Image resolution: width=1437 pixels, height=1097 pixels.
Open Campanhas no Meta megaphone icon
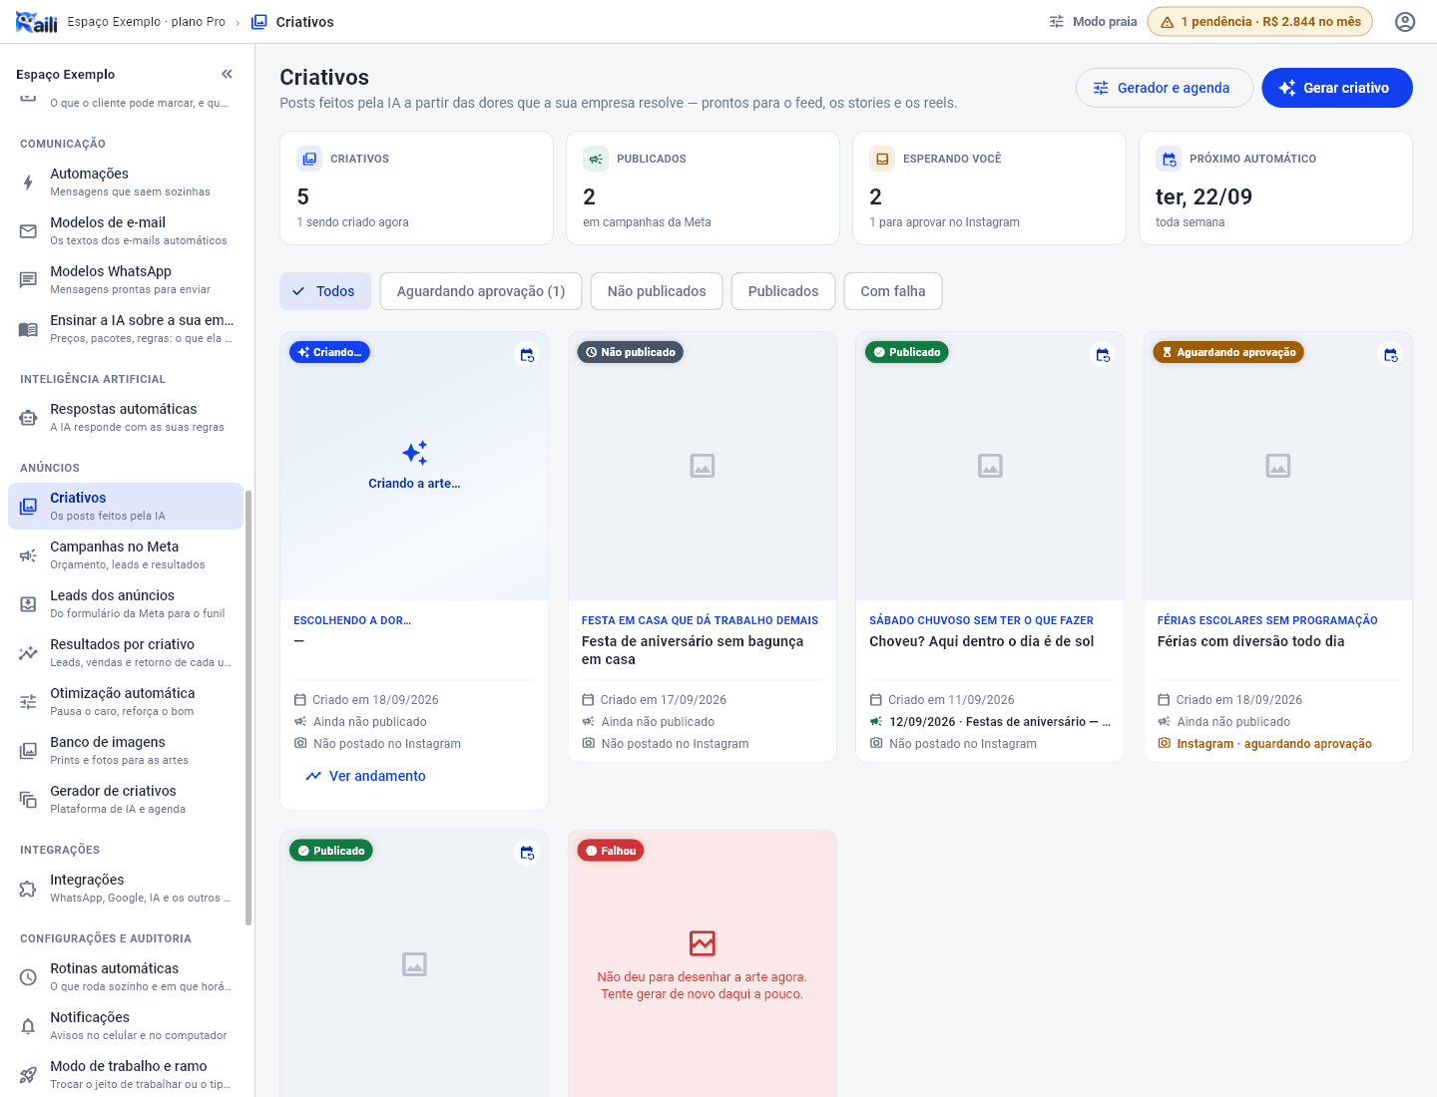click(28, 555)
